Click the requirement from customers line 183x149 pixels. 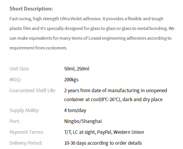tap(38, 48)
